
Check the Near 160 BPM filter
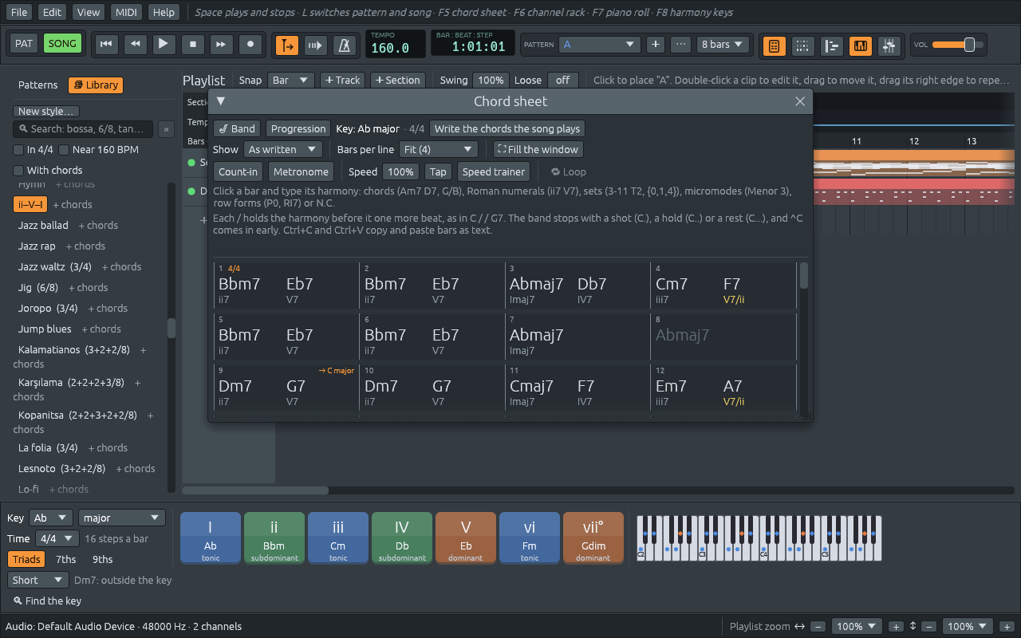click(x=98, y=149)
